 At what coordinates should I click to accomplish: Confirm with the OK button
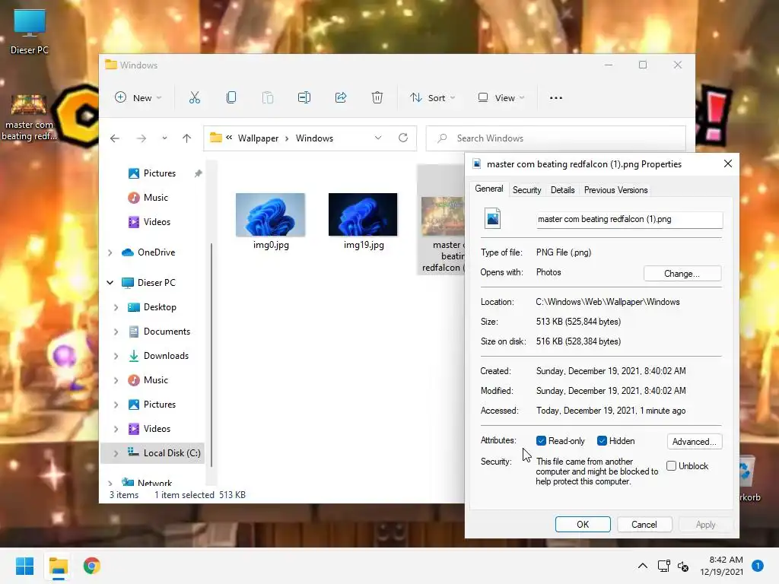coord(583,525)
